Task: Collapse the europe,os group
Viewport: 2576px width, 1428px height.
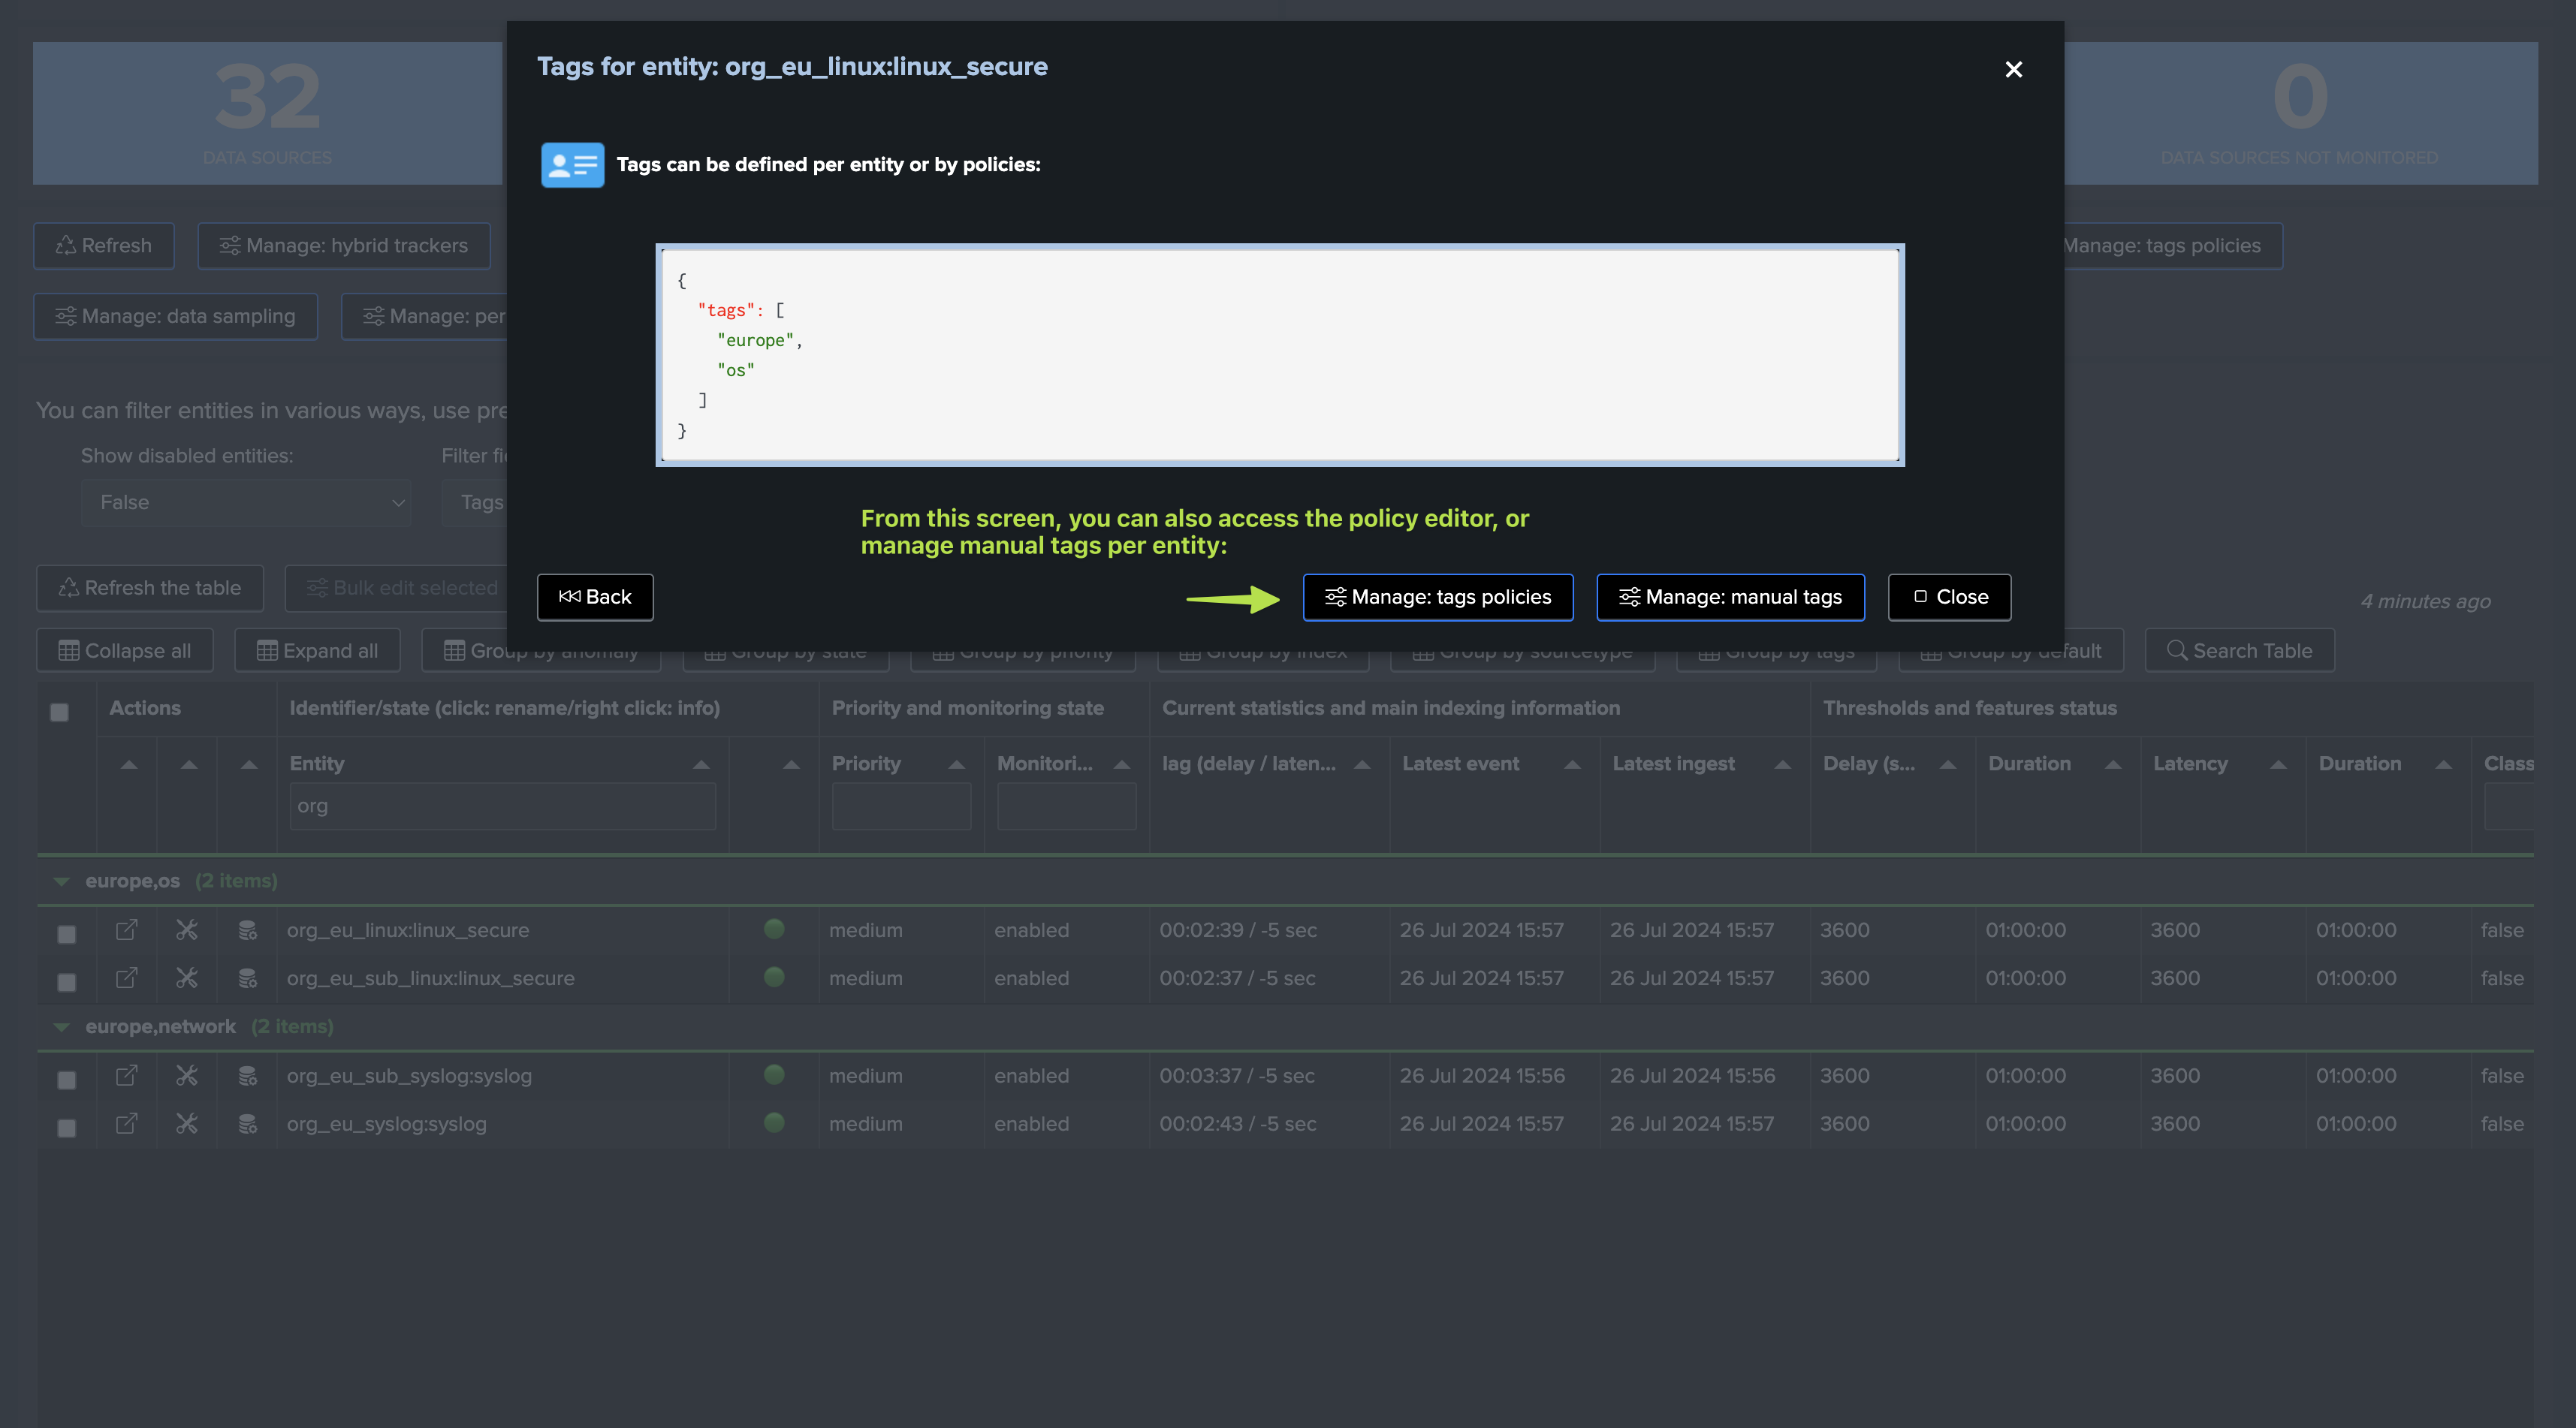Action: 62,881
